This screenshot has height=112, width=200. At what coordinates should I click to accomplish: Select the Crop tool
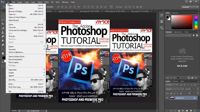[3, 24]
